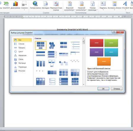
Task: Choose the alternating hexagons layout thumbnail
Action: [x=52, y=45]
